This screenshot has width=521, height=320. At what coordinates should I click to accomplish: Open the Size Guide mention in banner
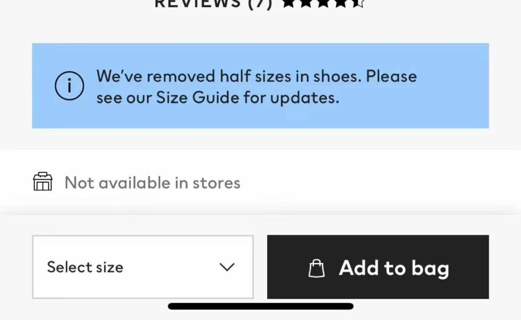click(198, 97)
